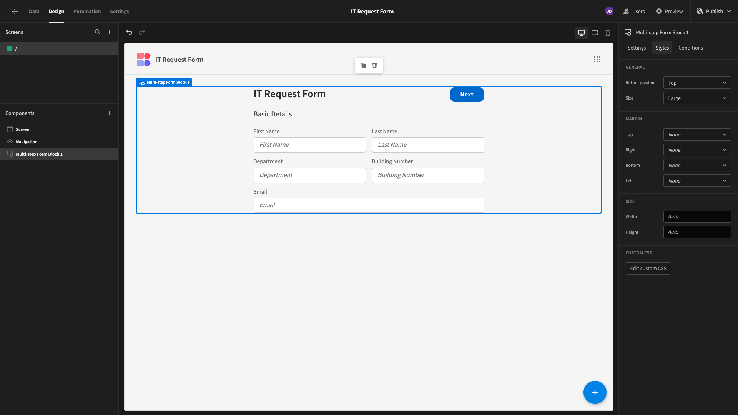
Task: Open the Button position dropdown
Action: point(697,83)
